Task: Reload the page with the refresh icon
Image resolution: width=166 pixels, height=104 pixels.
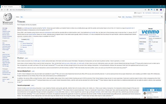Action: click(8, 10)
